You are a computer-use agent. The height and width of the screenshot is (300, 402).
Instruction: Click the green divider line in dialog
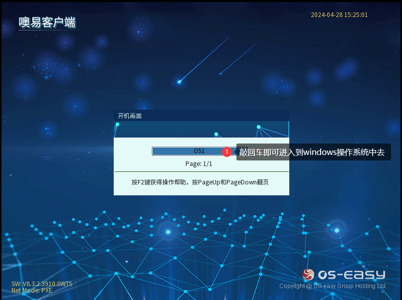(x=201, y=172)
